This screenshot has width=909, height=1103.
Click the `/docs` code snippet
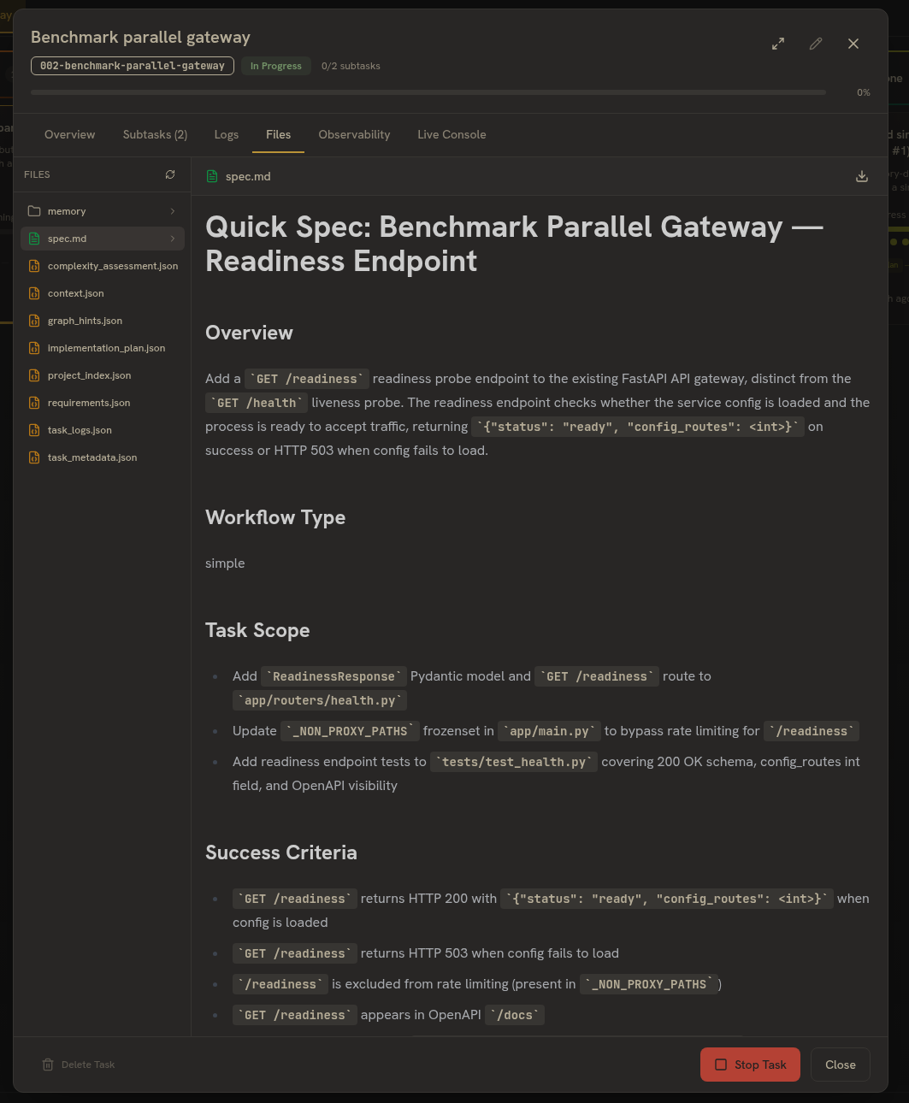point(515,1015)
